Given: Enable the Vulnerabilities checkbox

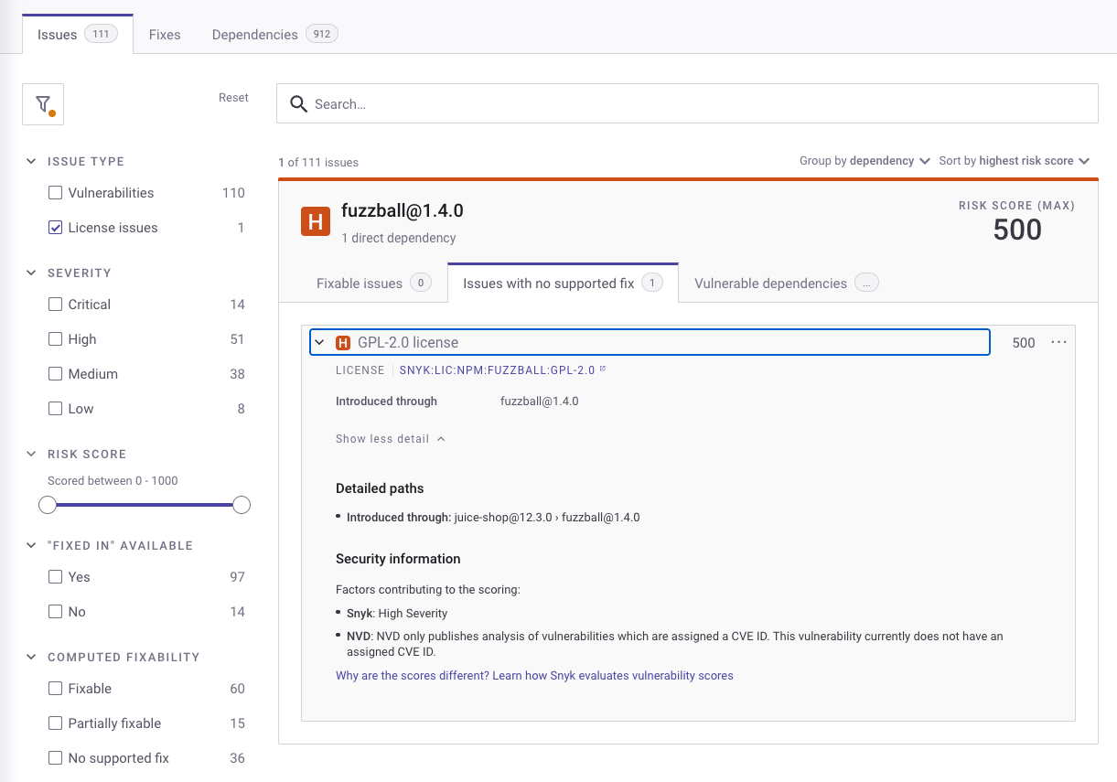Looking at the screenshot, I should [56, 193].
